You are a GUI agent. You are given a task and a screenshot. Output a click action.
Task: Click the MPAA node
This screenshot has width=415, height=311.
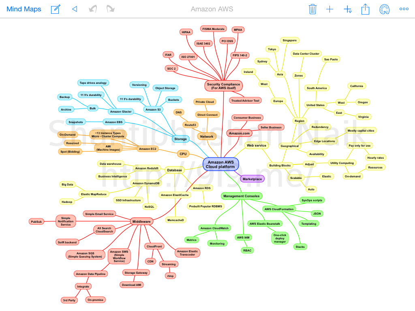[238, 30]
